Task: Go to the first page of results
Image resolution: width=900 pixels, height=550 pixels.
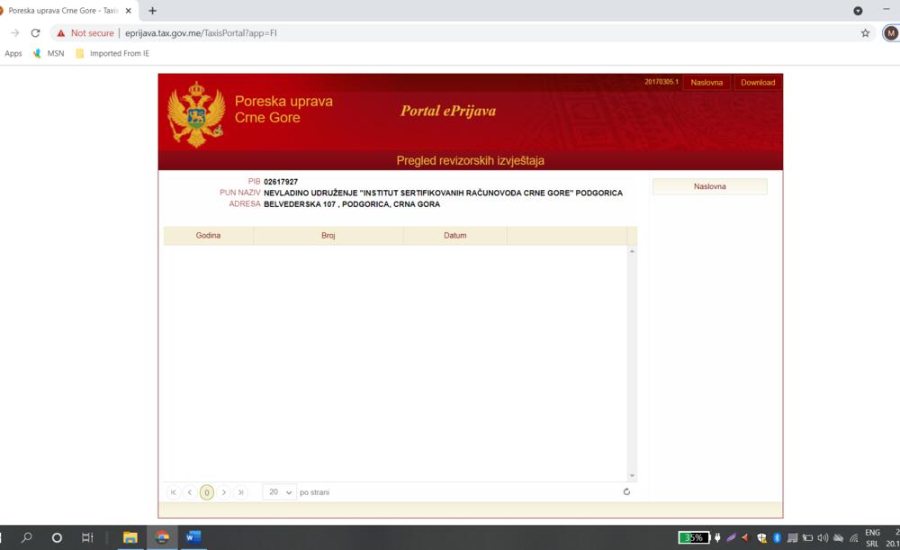Action: [174, 492]
